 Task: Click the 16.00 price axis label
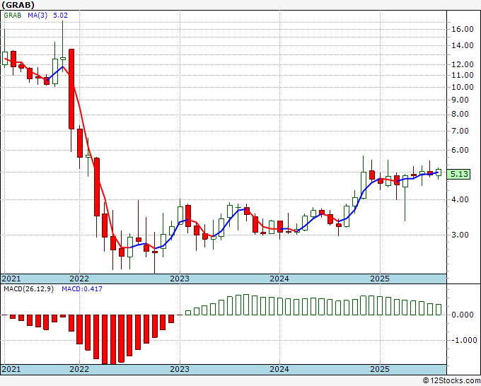tap(463, 29)
